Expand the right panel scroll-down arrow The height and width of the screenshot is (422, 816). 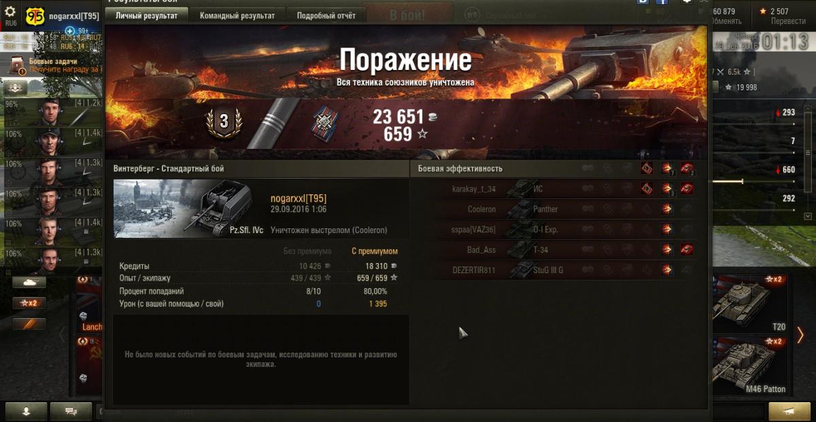(808, 216)
